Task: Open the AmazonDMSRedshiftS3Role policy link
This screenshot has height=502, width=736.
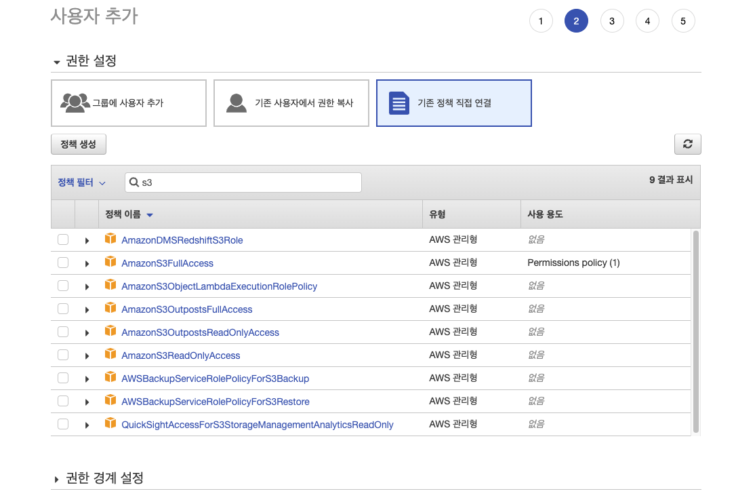Action: pos(182,240)
